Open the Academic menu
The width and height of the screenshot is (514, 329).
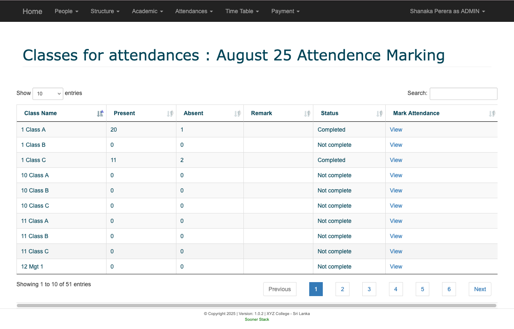click(147, 11)
